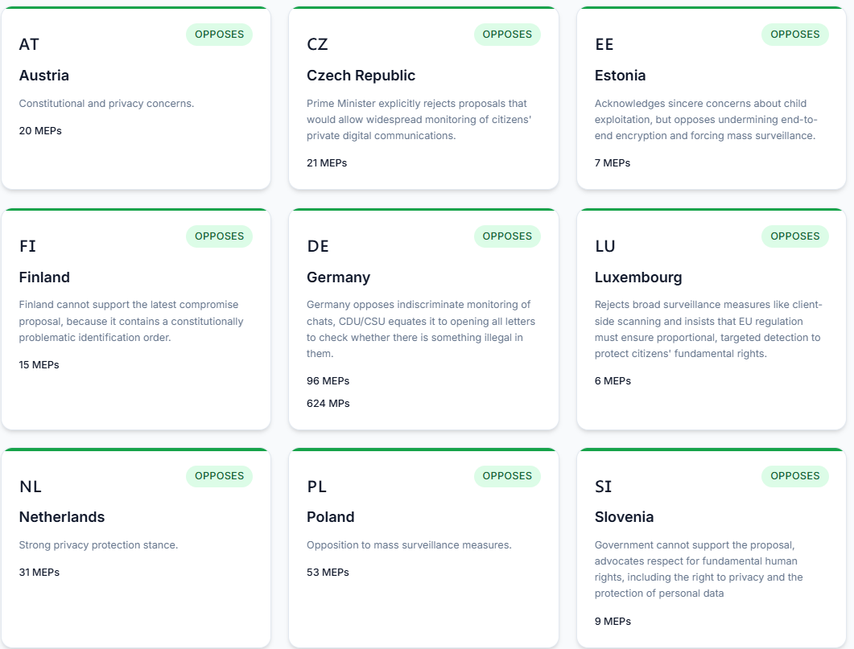Click the OPPOSES badge on Estonia card
This screenshot has width=854, height=649.
click(x=794, y=35)
